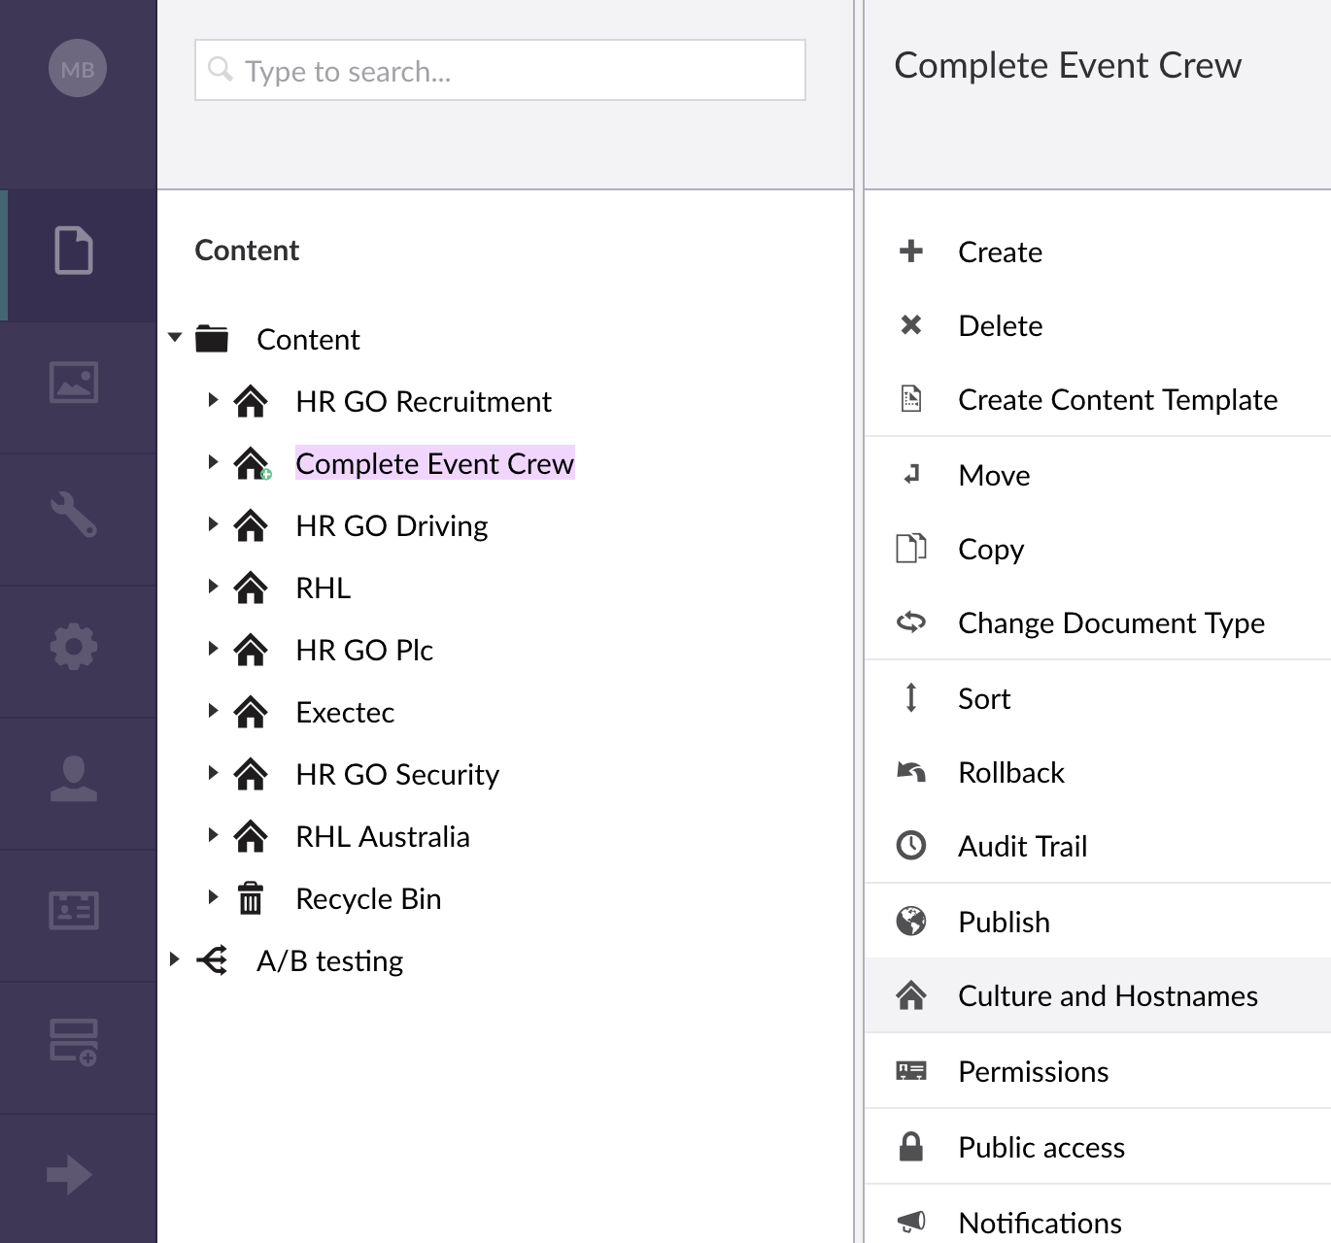Open Public access action
This screenshot has width=1331, height=1243.
point(1098,1147)
